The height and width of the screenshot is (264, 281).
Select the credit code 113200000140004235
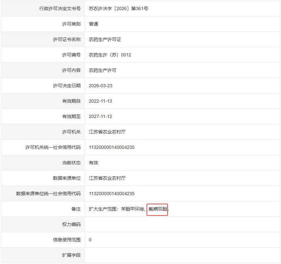112,147
